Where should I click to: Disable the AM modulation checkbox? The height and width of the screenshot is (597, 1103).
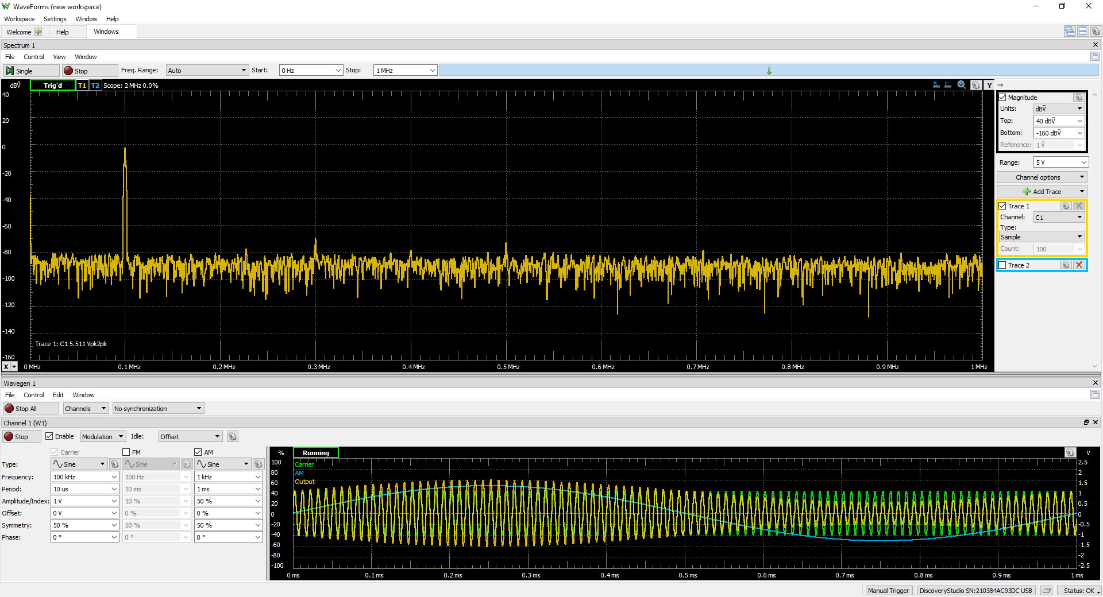click(x=198, y=452)
